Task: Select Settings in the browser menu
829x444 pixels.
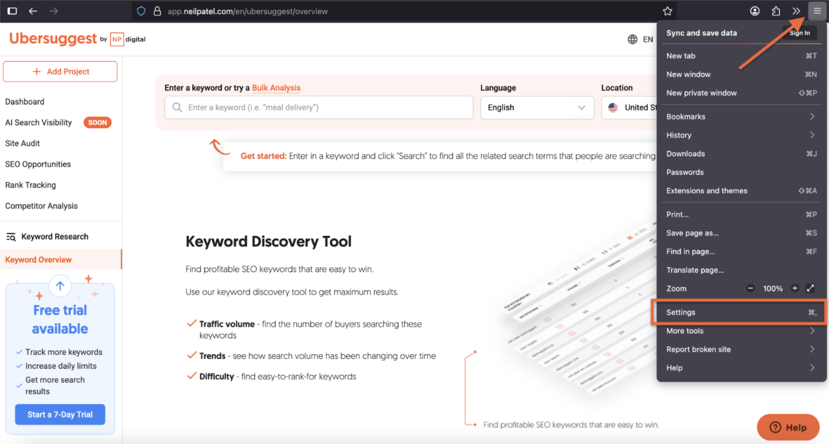Action: (x=741, y=312)
